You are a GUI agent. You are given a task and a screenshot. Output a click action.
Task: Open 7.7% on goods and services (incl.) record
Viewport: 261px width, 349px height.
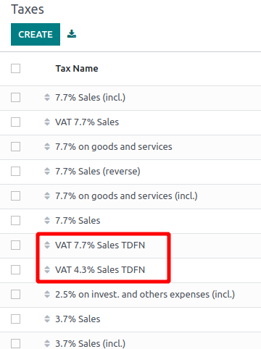[x=126, y=196]
